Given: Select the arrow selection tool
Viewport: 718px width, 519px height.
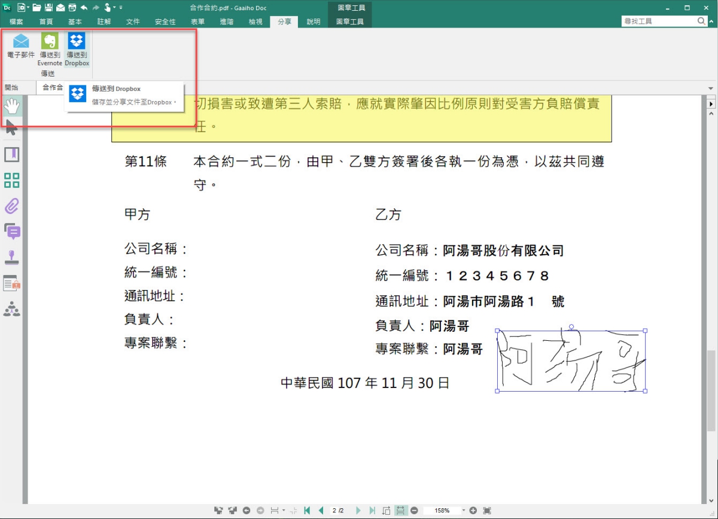Looking at the screenshot, I should click(x=11, y=127).
